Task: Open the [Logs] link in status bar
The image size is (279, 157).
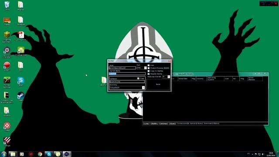Action: (146, 123)
